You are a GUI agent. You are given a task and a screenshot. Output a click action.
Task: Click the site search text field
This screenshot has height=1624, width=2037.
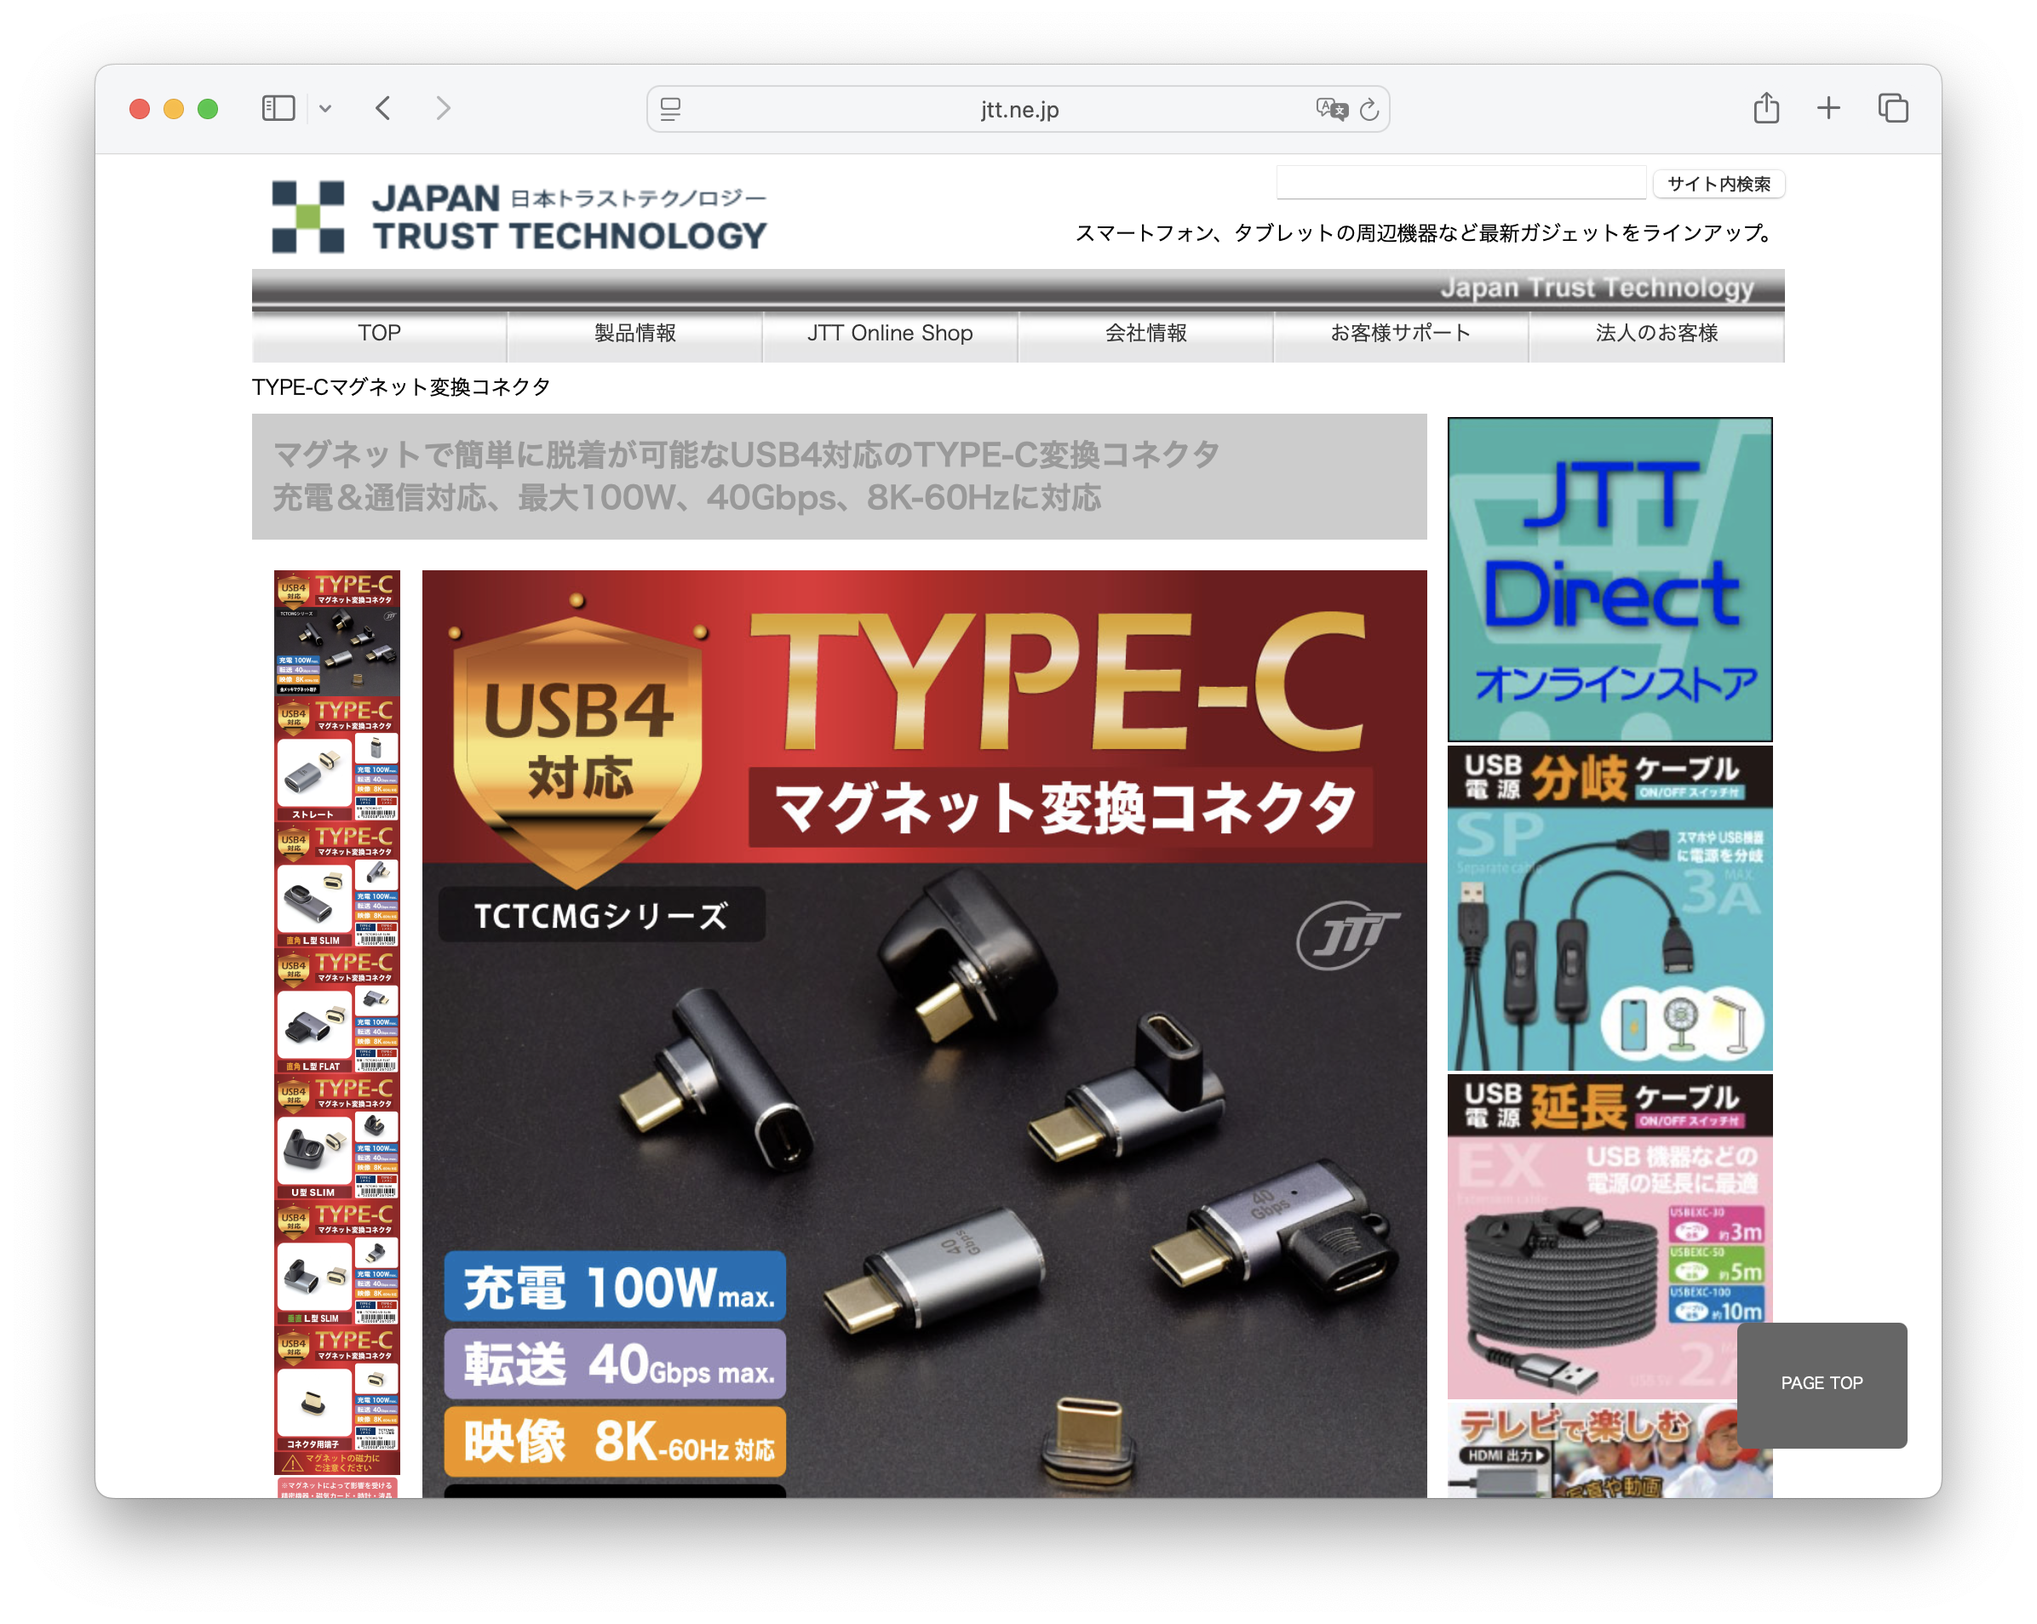[1460, 183]
